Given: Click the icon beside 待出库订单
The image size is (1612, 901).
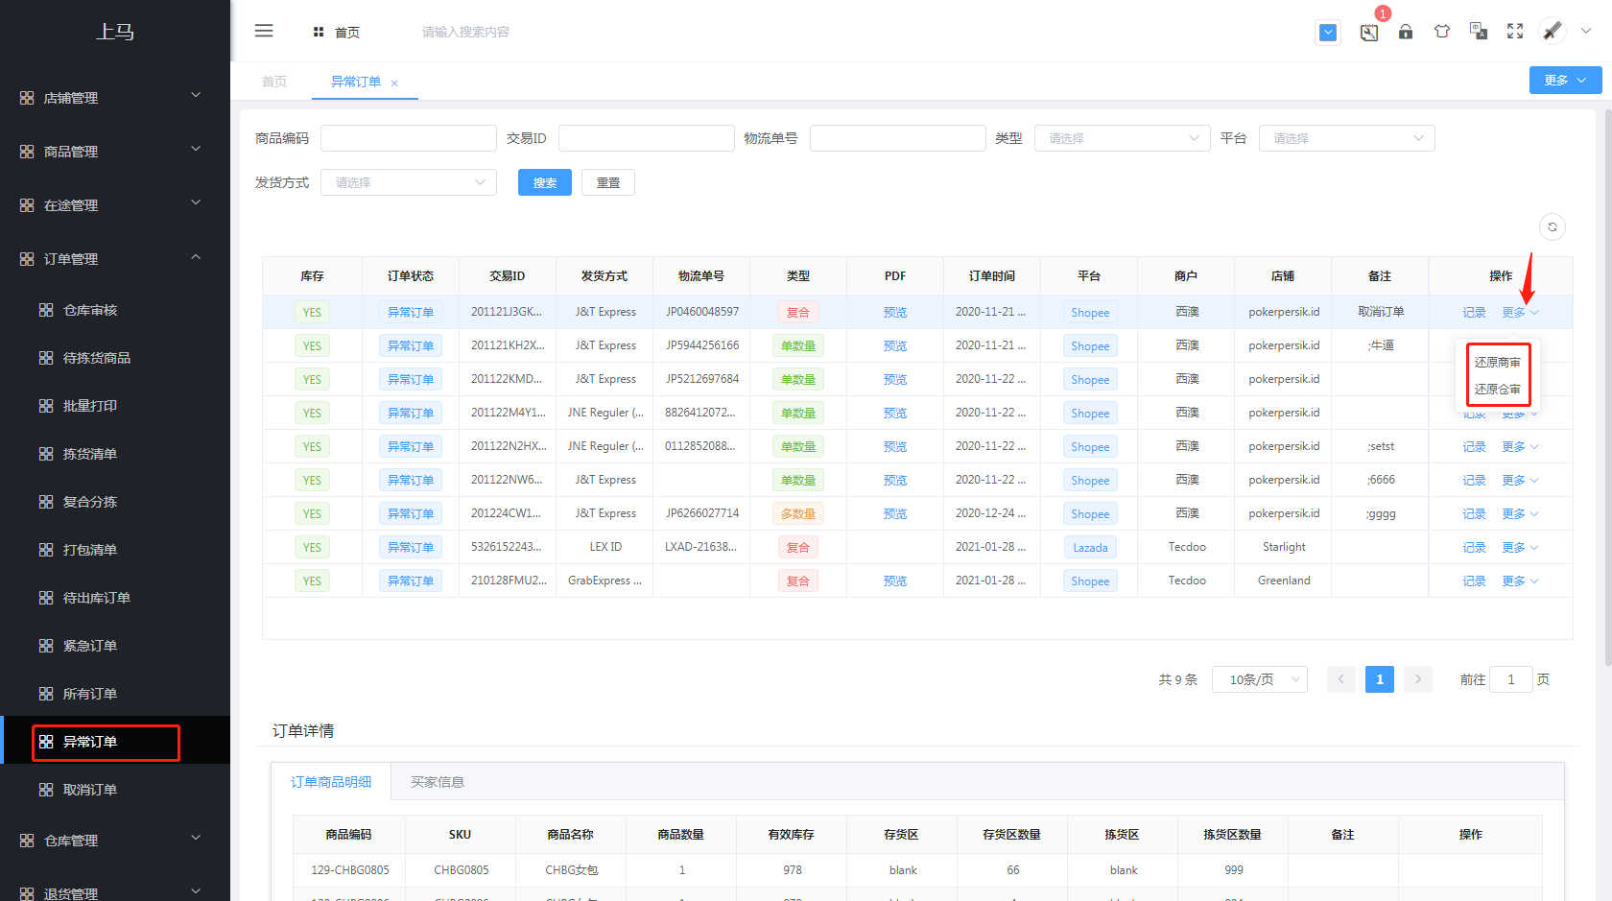Looking at the screenshot, I should point(46,598).
